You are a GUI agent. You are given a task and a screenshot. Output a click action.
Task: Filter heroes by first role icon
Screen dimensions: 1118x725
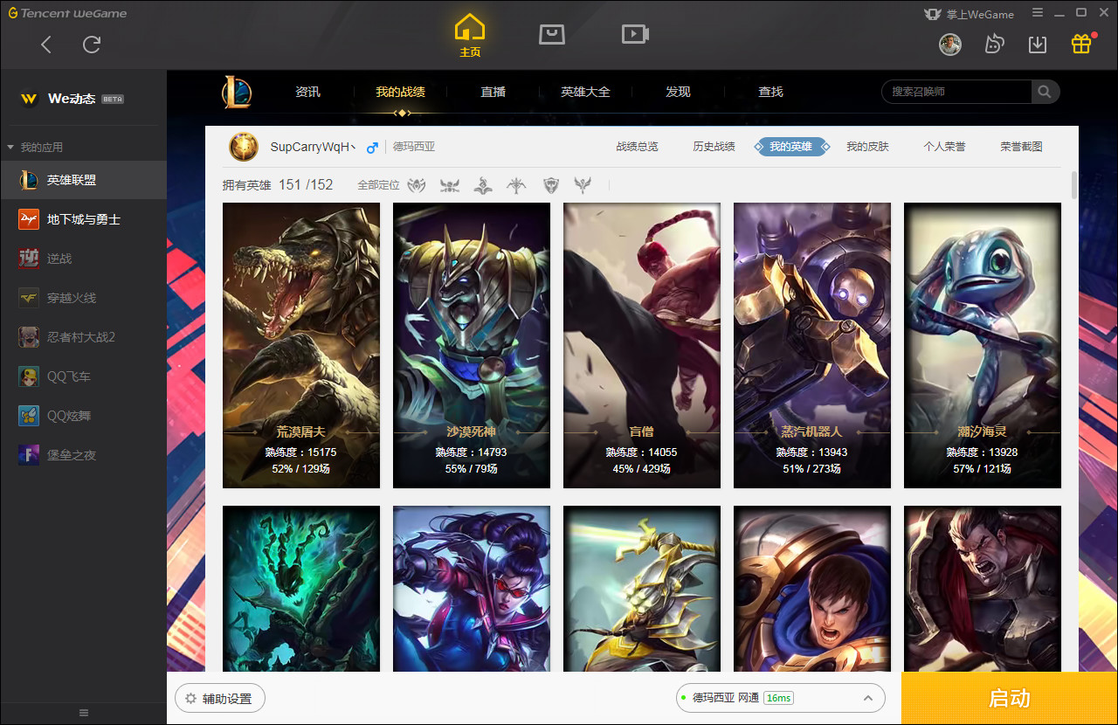pos(417,185)
